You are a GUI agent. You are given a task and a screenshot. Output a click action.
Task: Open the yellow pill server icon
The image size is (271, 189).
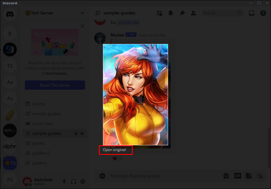tap(10, 115)
